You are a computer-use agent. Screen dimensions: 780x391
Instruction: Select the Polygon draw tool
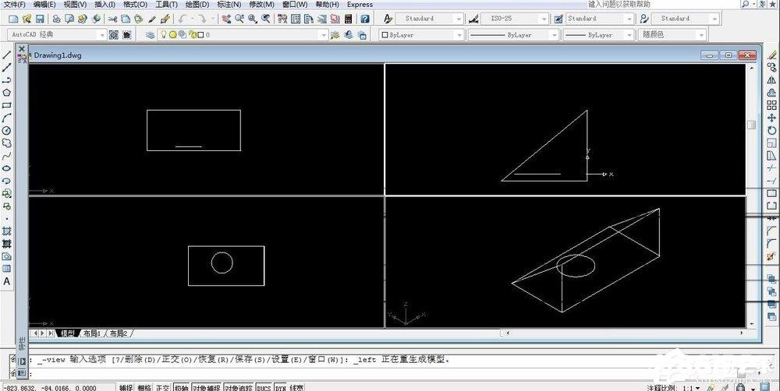tap(6, 93)
